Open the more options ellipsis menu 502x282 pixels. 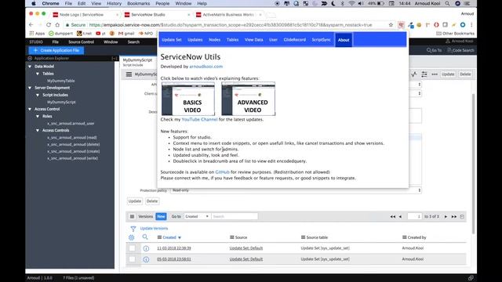435,74
